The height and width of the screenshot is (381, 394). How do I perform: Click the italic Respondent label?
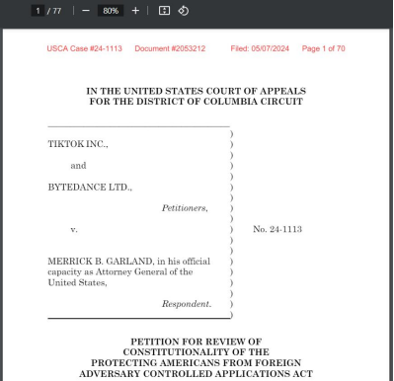pyautogui.click(x=187, y=304)
